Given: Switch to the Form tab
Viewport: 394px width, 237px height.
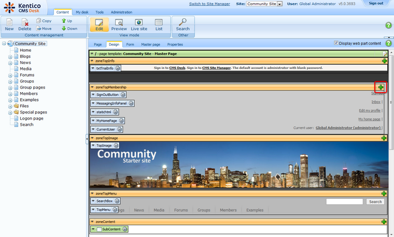Looking at the screenshot, I should pyautogui.click(x=130, y=45).
